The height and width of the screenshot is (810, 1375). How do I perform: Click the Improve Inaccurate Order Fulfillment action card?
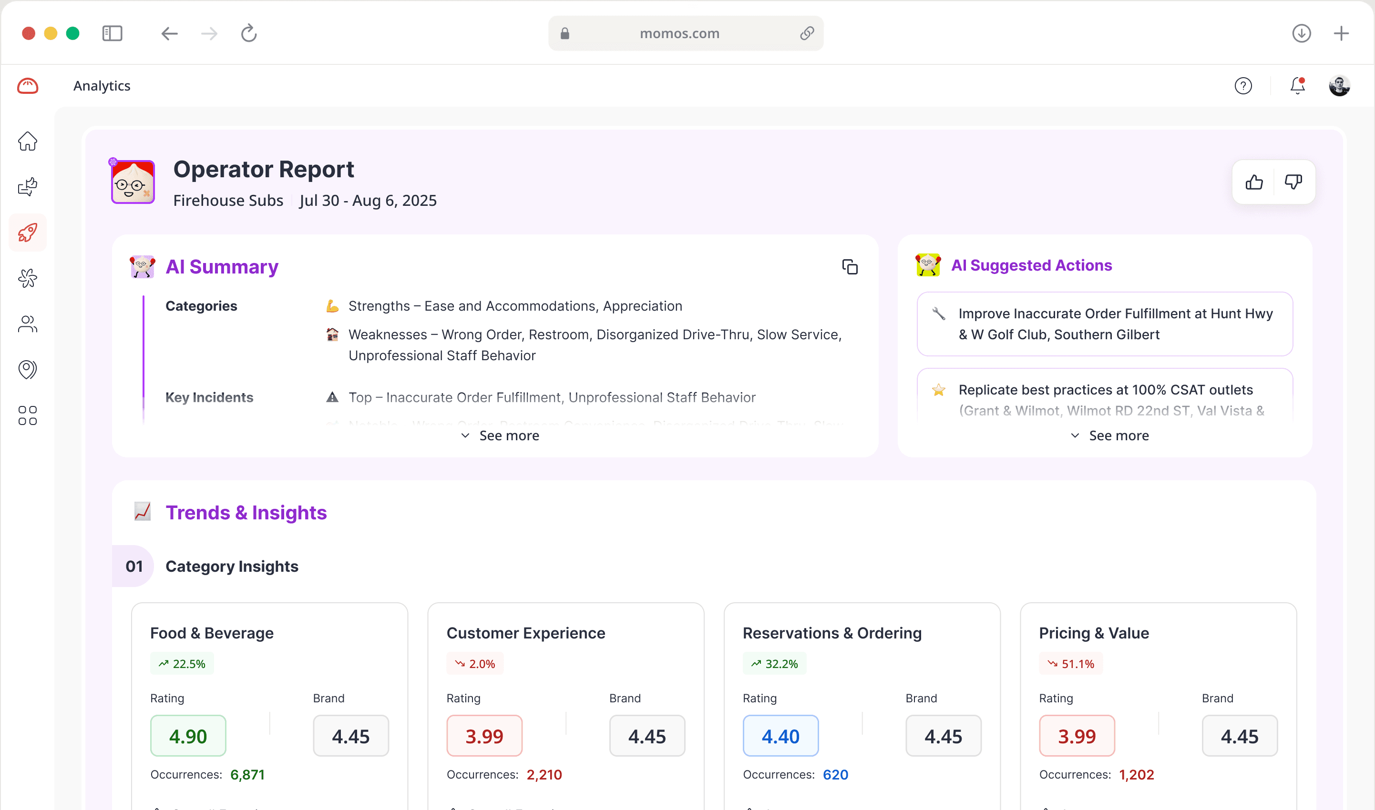(x=1105, y=324)
